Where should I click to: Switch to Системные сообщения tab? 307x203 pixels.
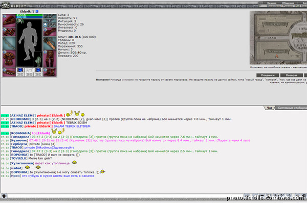click(291, 108)
